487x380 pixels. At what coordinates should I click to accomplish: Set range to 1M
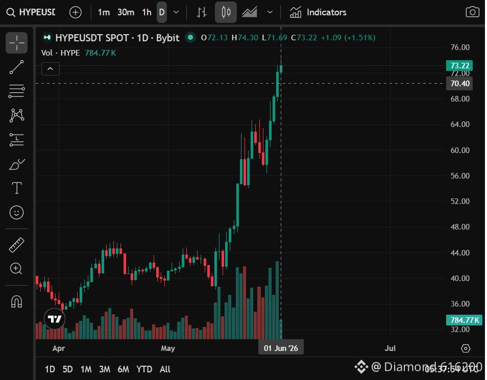pos(86,369)
